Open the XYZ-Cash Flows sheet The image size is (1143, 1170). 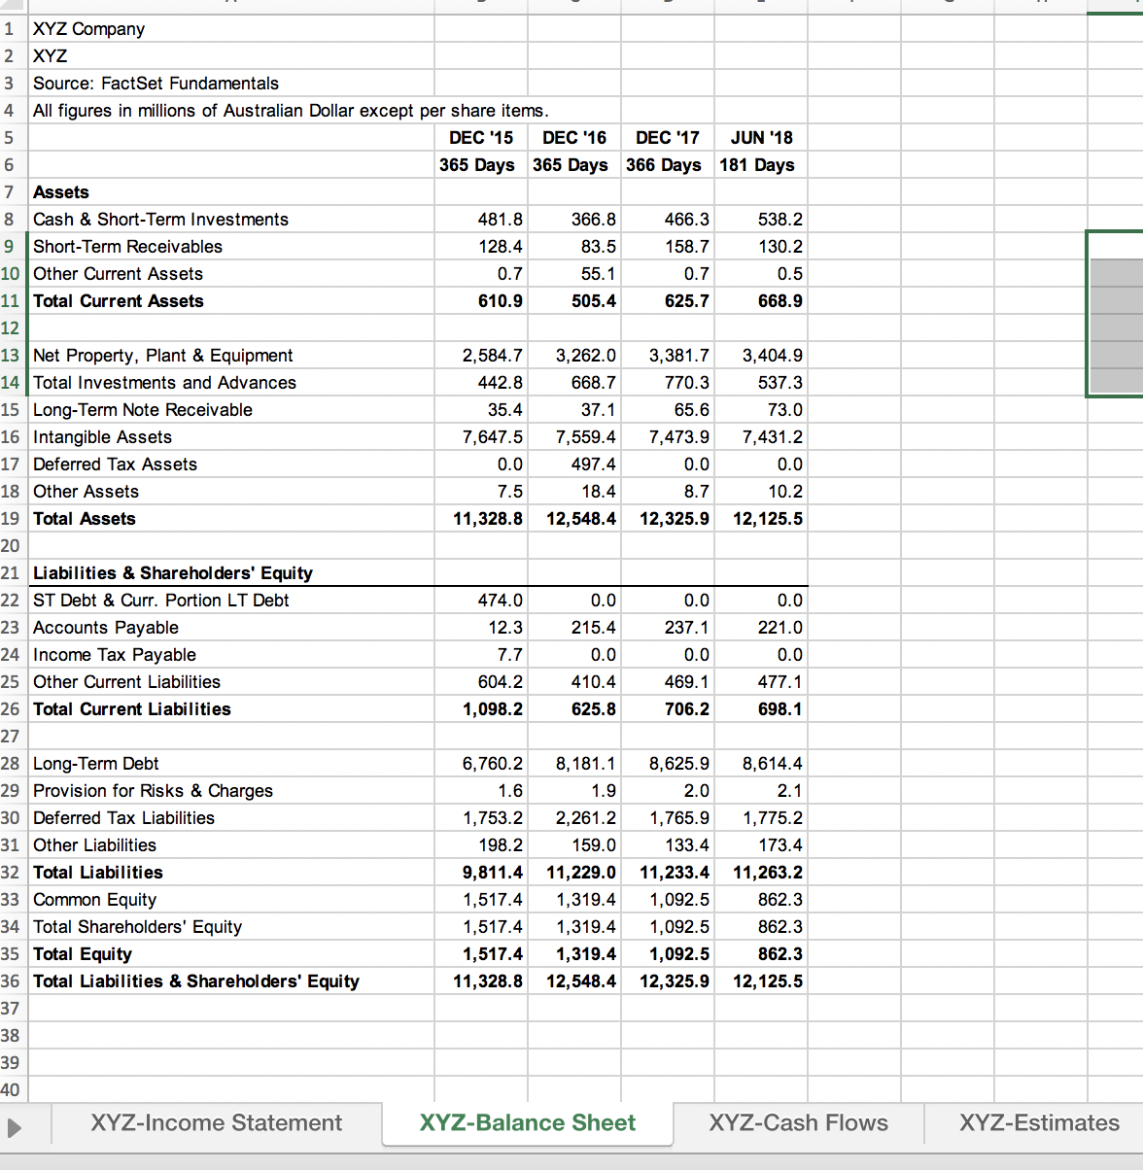(798, 1123)
